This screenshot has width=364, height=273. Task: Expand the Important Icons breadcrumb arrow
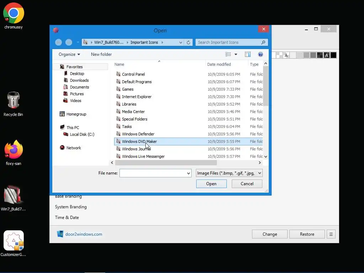(x=162, y=42)
